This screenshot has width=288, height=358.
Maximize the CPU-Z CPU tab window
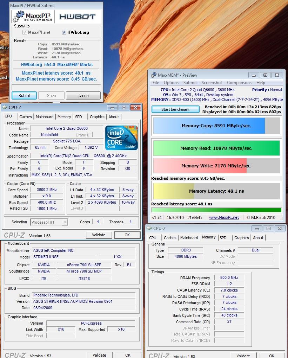pyautogui.click(x=124, y=107)
